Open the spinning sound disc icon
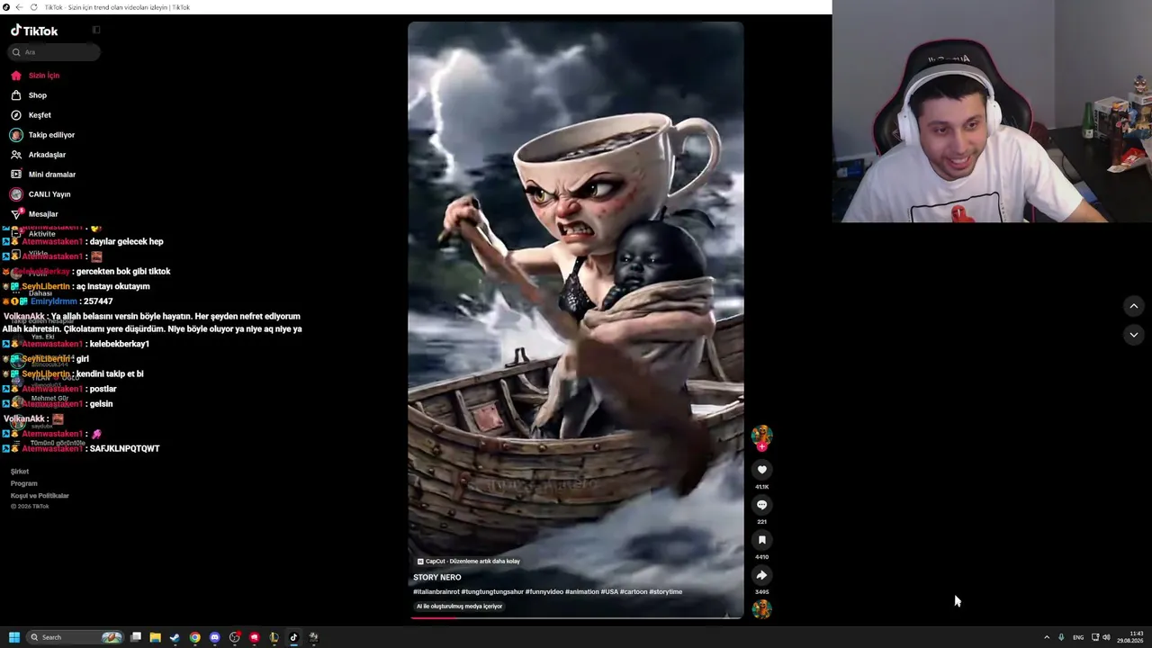 tap(762, 609)
